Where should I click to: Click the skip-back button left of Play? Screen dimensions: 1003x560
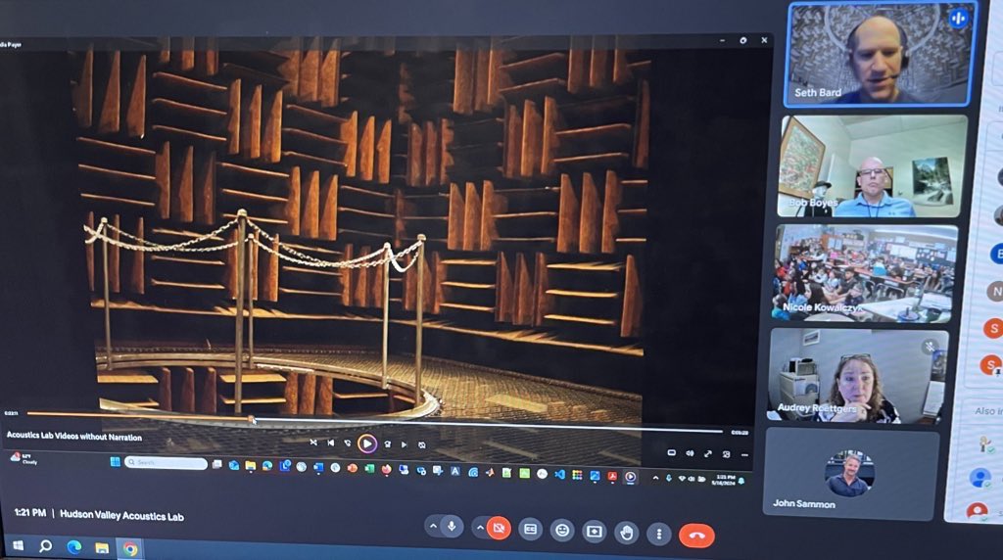point(348,443)
